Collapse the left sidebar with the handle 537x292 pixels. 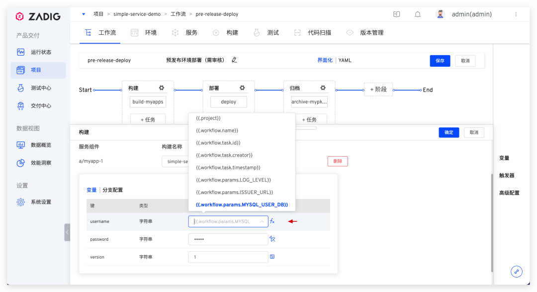click(67, 232)
